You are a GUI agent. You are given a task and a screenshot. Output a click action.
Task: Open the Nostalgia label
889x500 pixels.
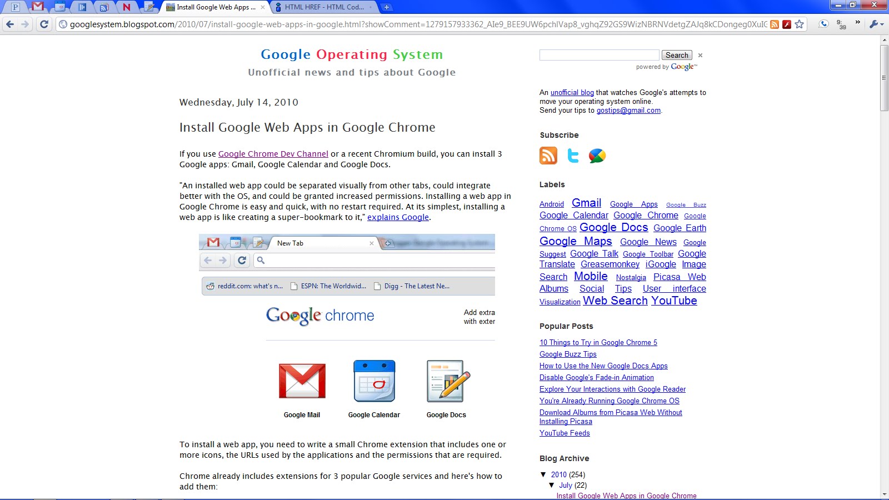631,278
